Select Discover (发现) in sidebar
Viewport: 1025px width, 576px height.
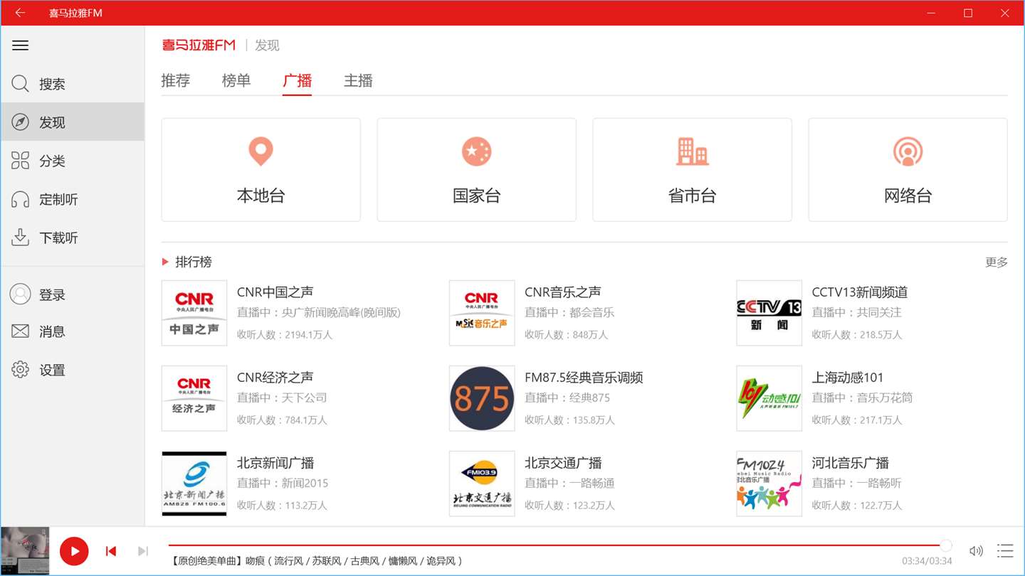72,122
